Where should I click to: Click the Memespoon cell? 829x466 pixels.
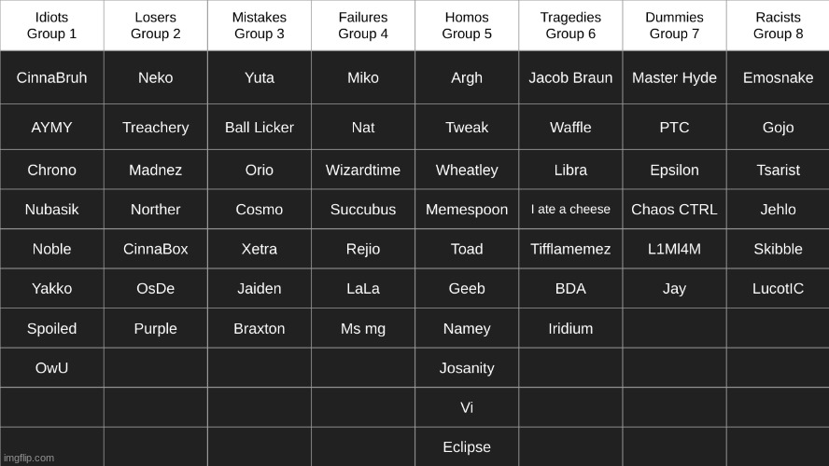[x=467, y=210]
